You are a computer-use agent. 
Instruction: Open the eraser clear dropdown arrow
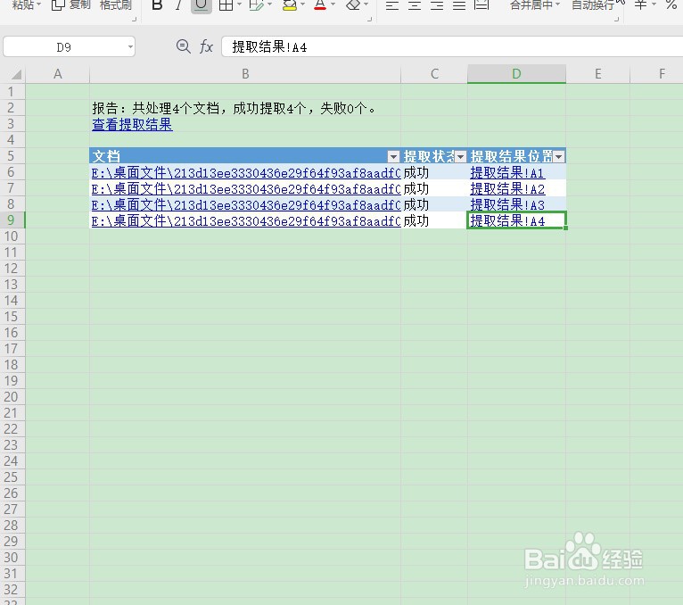point(366,4)
